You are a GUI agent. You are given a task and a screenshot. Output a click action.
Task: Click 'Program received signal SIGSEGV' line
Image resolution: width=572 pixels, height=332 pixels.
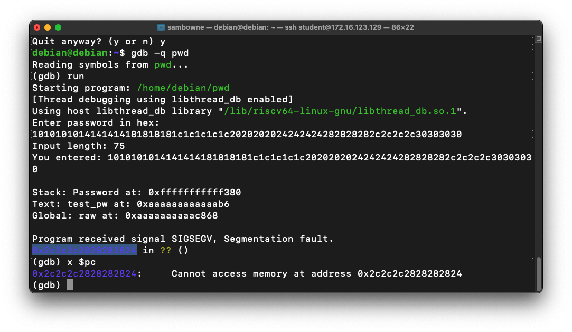(183, 239)
